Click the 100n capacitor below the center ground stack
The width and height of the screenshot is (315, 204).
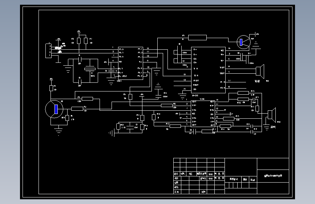pyautogui.click(x=158, y=97)
